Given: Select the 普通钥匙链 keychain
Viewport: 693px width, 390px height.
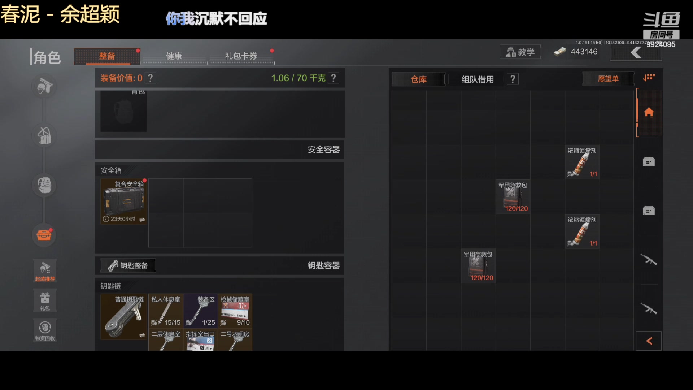Looking at the screenshot, I should pos(123,317).
